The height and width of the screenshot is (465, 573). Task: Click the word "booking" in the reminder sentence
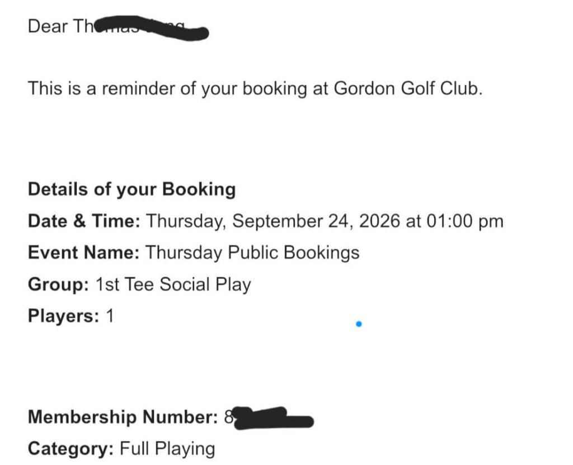[x=275, y=89]
